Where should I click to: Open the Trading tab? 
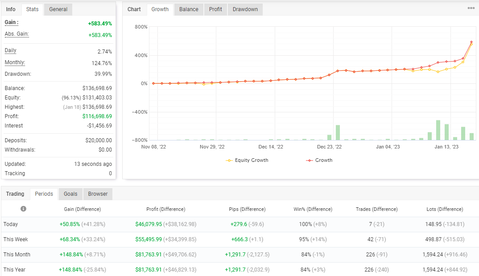15,194
